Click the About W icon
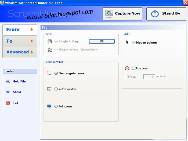This screenshot has height=141, width=188. click(x=8, y=92)
